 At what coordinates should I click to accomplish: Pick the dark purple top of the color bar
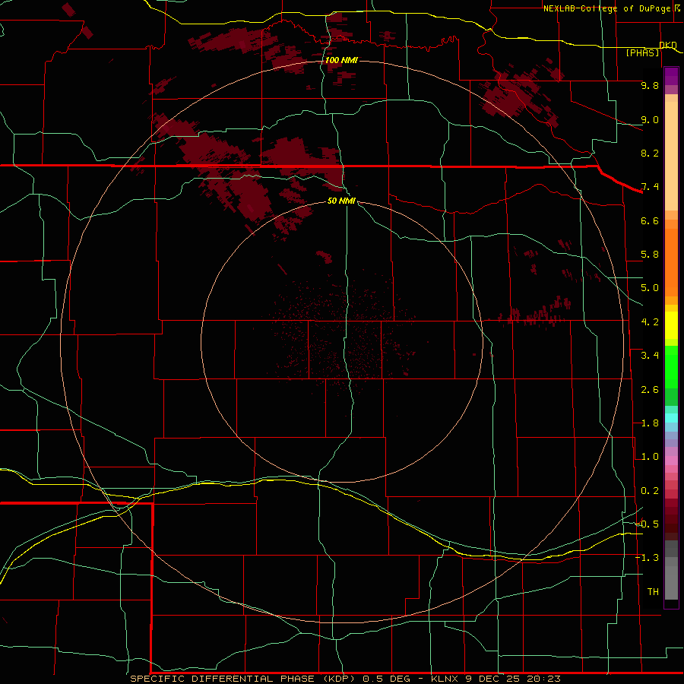671,73
